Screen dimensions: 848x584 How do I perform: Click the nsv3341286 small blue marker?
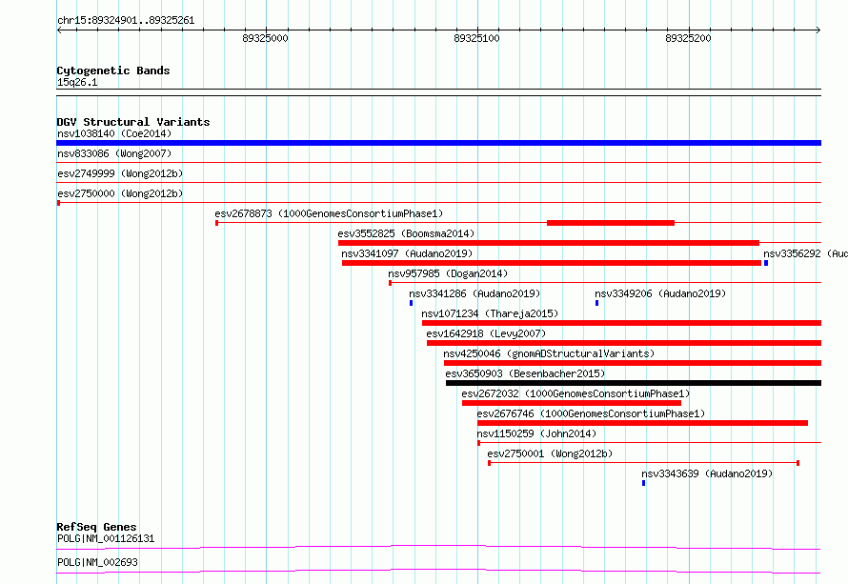pyautogui.click(x=411, y=303)
